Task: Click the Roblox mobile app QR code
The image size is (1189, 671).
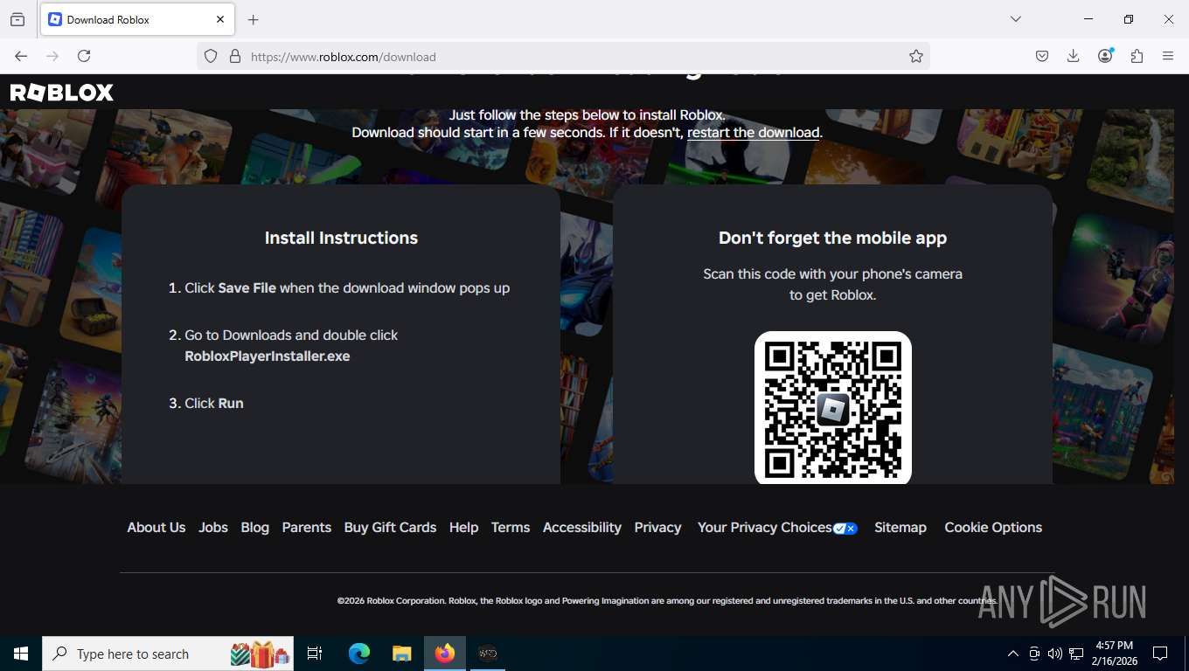Action: (833, 407)
